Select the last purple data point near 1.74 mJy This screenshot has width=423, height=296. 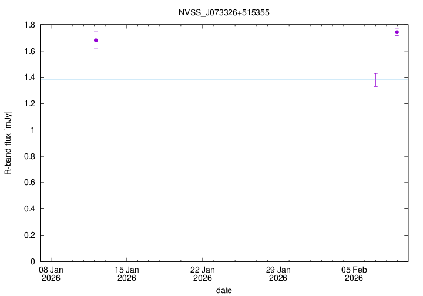(397, 32)
